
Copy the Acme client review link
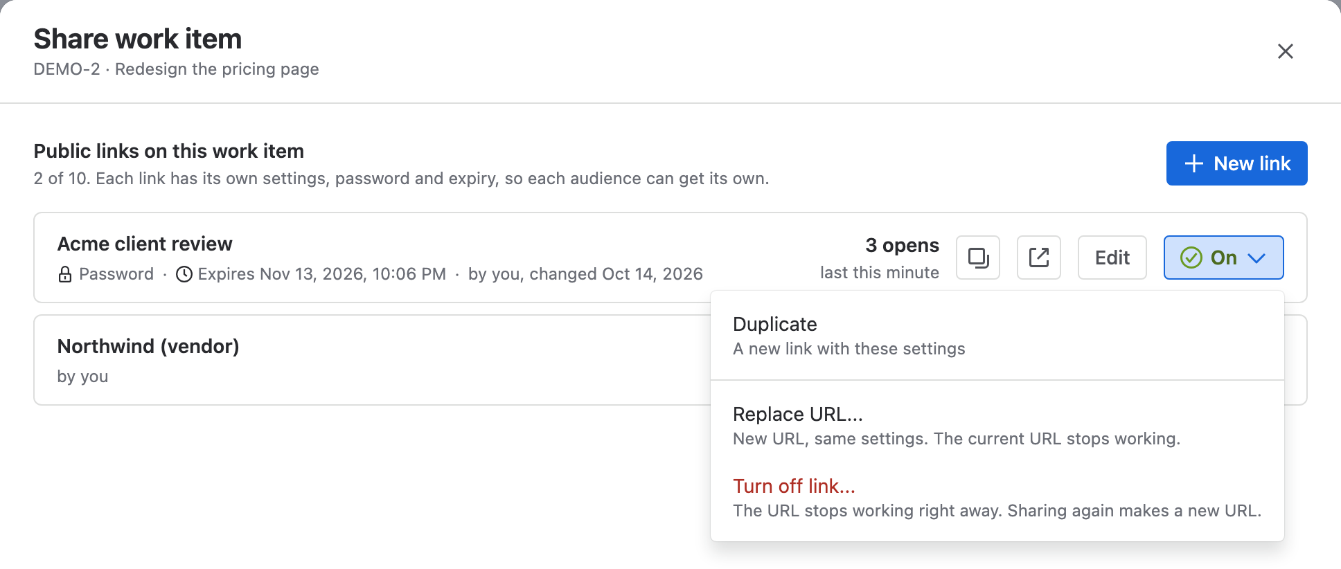978,258
